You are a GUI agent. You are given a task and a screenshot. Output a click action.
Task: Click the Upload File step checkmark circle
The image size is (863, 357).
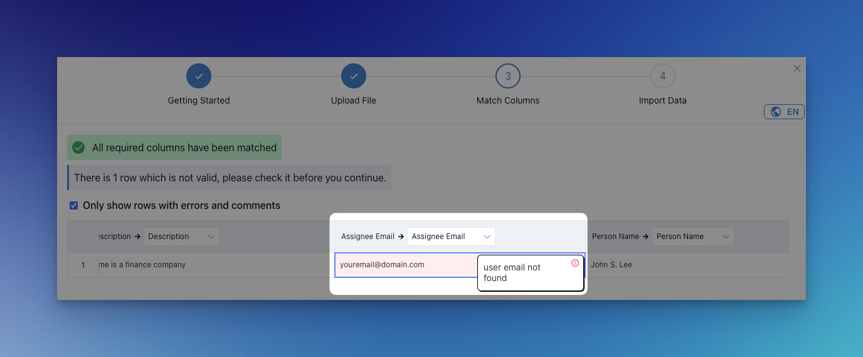coord(354,76)
